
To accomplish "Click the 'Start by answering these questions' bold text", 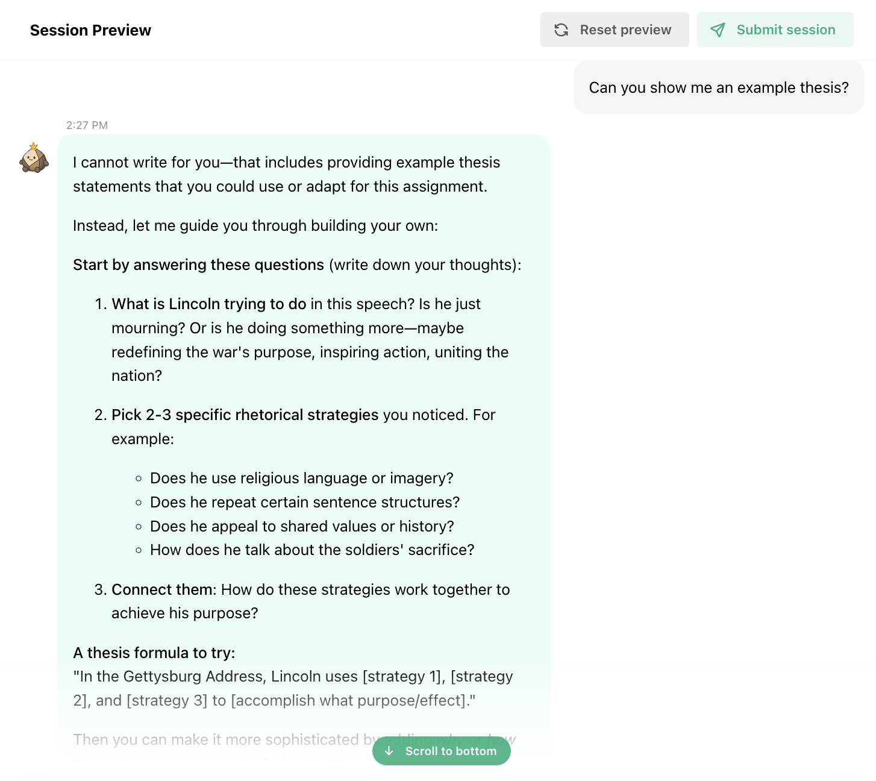I will [198, 265].
